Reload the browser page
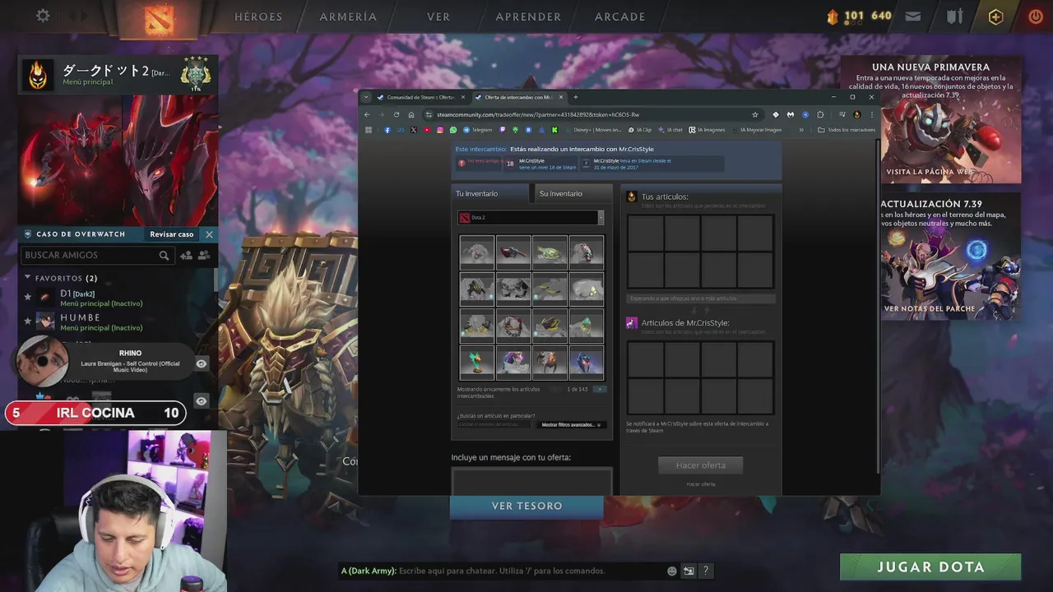This screenshot has height=592, width=1053. coord(397,114)
